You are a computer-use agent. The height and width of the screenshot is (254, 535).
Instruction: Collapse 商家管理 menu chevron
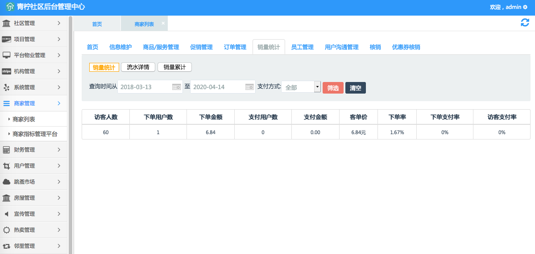[59, 103]
